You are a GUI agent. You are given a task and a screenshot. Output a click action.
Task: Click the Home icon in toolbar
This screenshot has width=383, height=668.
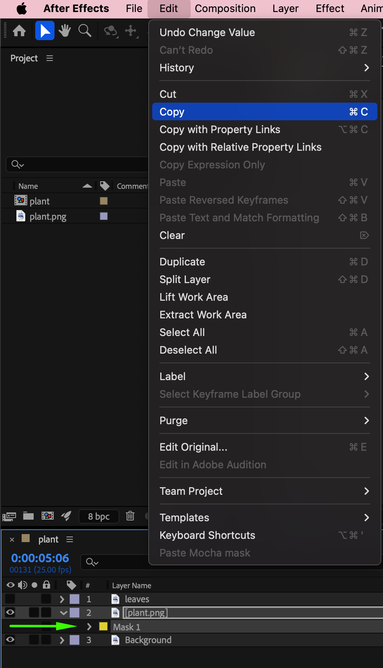point(19,31)
